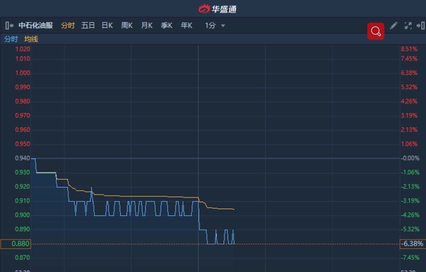Click the 0.900 price axis label
The width and height of the screenshot is (426, 272).
point(23,215)
